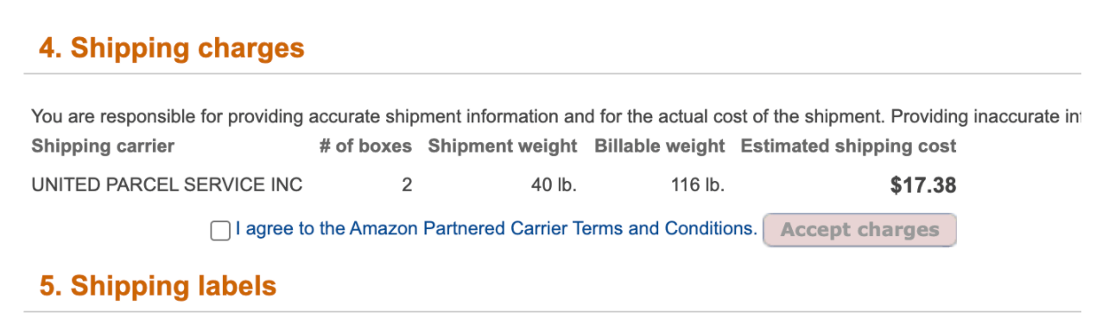Click the Shipping carrier column header
Image resolution: width=1109 pixels, height=336 pixels.
point(103,146)
